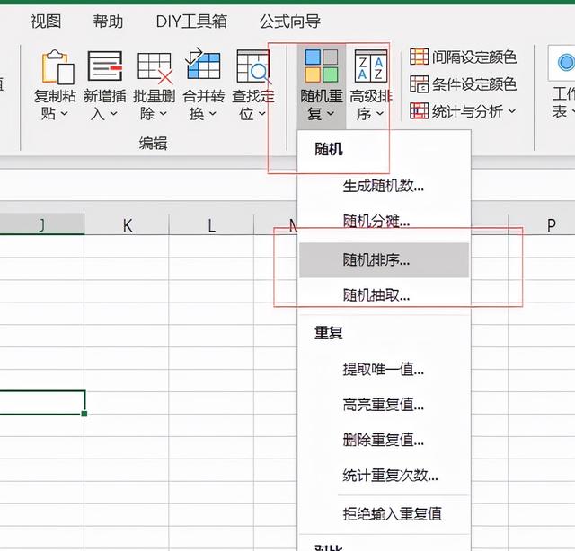Click the 复制粘贴 clipboard icon
This screenshot has height=551, width=575.
click(x=56, y=67)
